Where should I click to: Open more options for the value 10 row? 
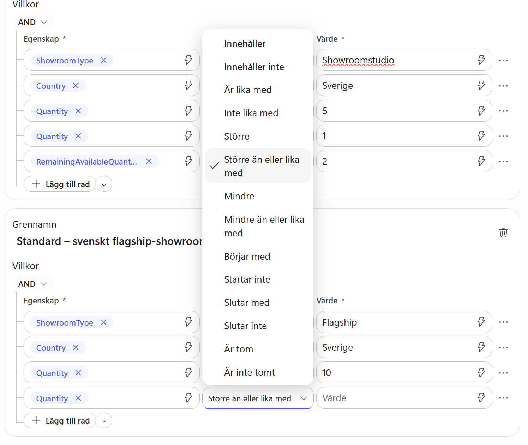(503, 373)
